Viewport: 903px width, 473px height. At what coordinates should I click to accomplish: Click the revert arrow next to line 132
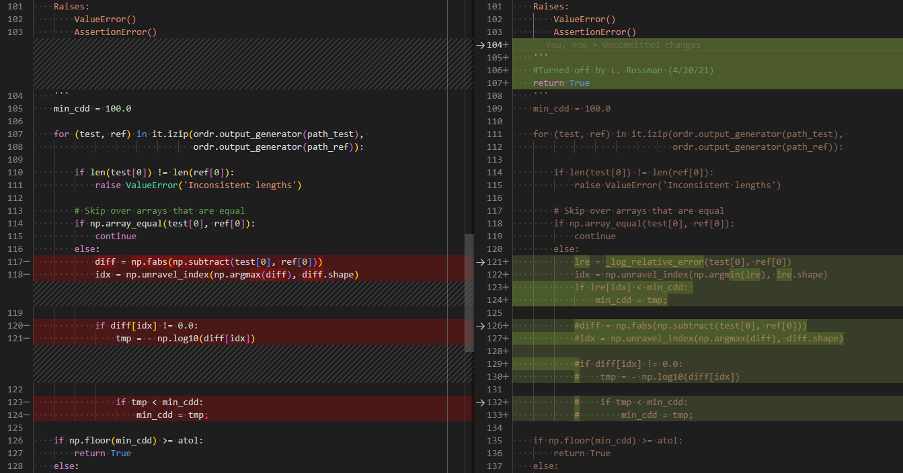click(x=479, y=402)
